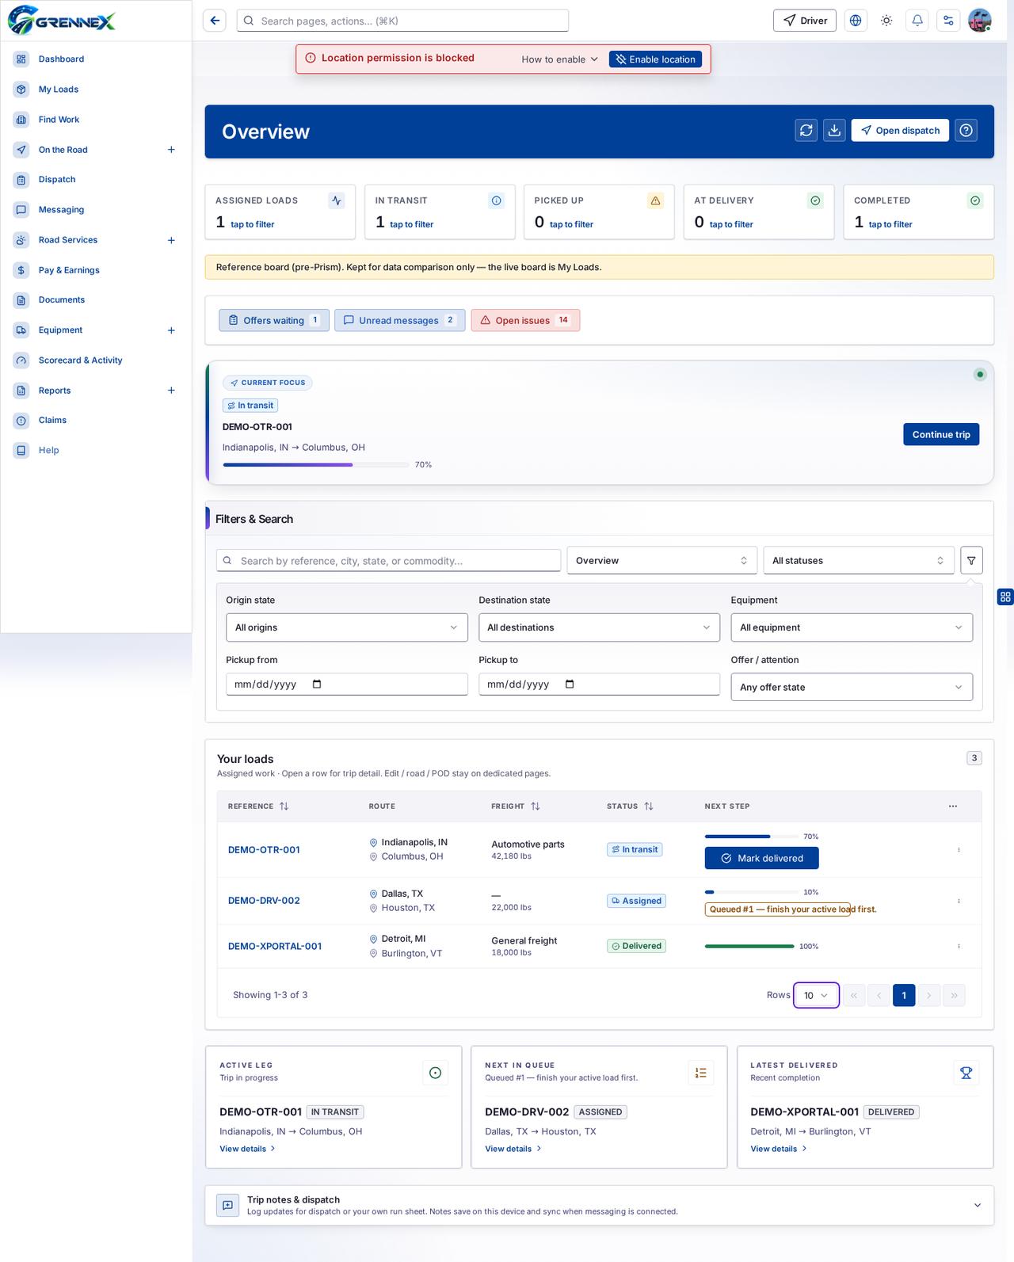
Task: Open notifications bell icon
Action: pyautogui.click(x=917, y=21)
